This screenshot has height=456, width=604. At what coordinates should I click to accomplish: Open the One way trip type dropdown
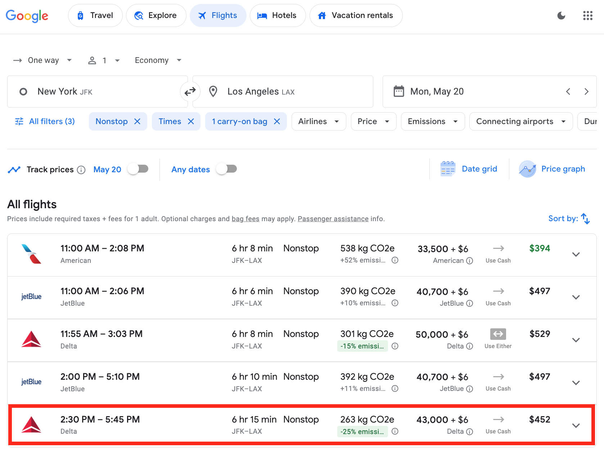coord(42,60)
